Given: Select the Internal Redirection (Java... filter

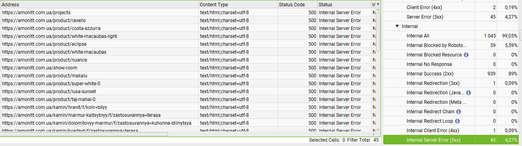Looking at the screenshot, I should point(451,93).
